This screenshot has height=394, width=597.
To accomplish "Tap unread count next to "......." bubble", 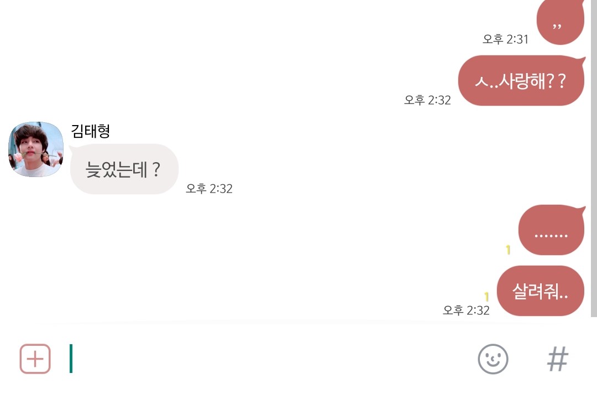I will (508, 250).
